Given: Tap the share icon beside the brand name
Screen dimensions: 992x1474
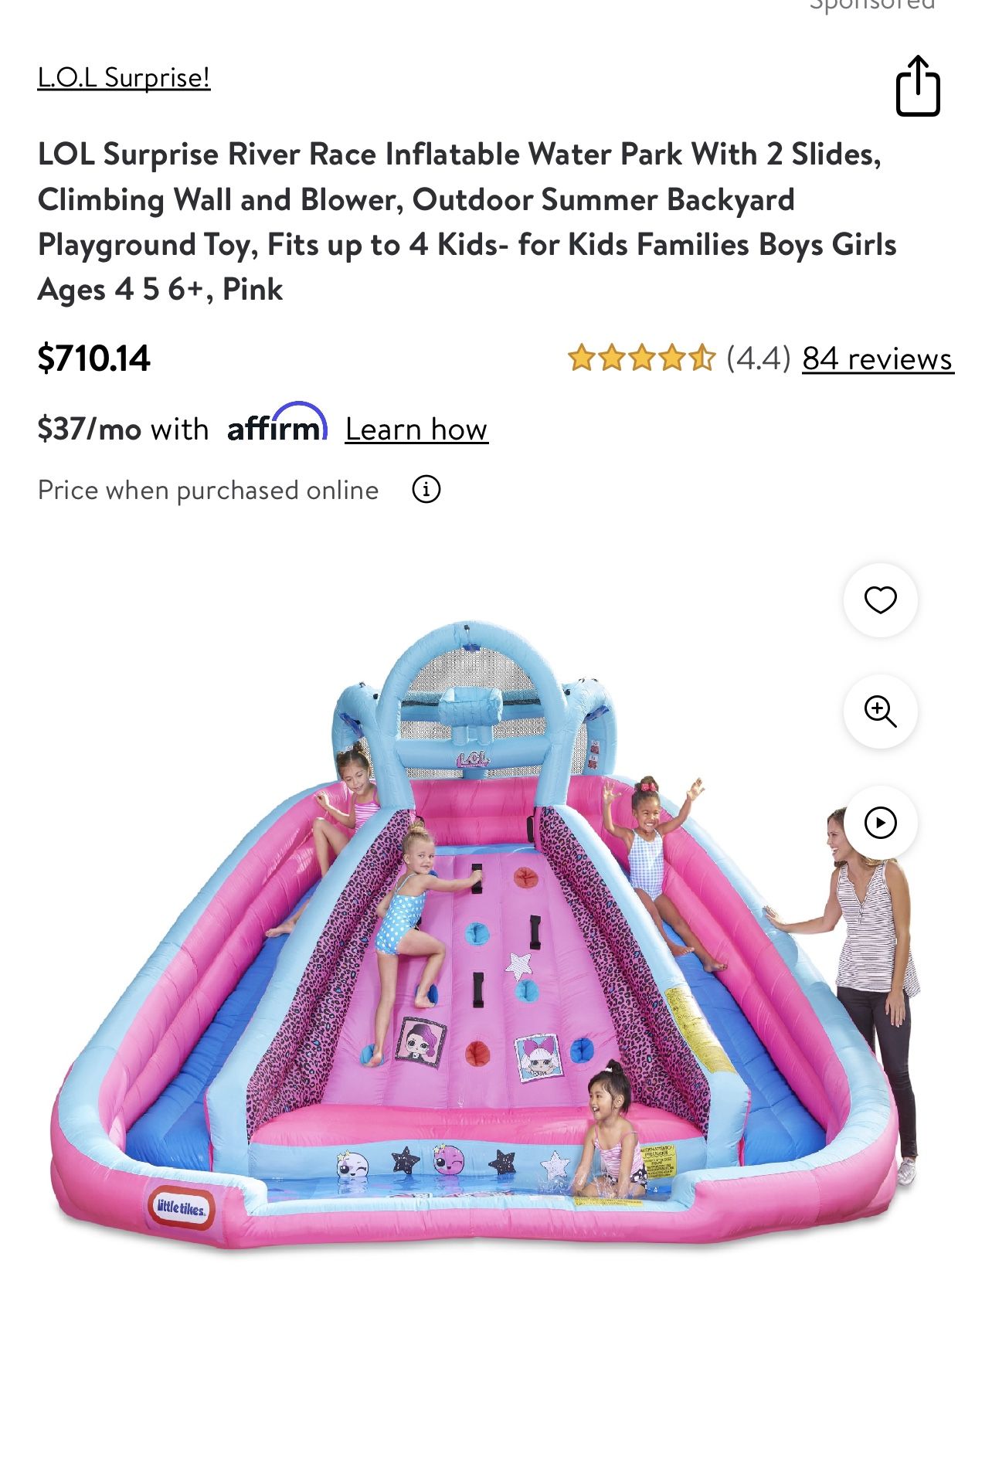Looking at the screenshot, I should click(918, 85).
